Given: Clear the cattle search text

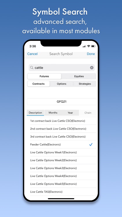Looking at the screenshot, I should tap(92, 68).
